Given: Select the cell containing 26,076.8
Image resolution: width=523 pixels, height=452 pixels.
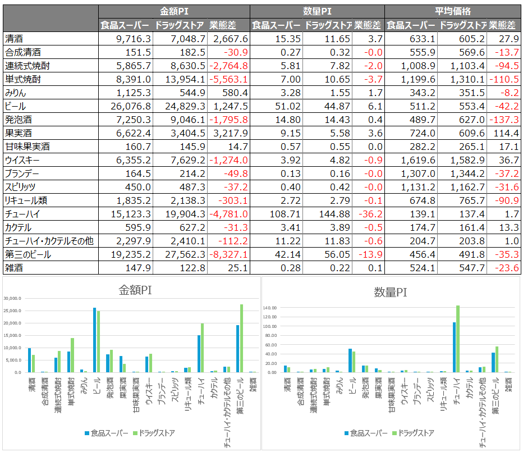Looking at the screenshot, I should [125, 106].
